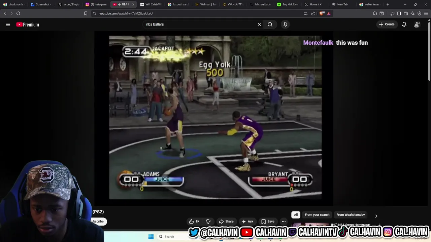This screenshot has width=431, height=242.
Task: Open the account avatar menu
Action: click(417, 25)
